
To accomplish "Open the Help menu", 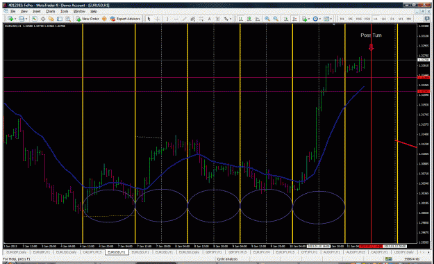I will pos(94,11).
